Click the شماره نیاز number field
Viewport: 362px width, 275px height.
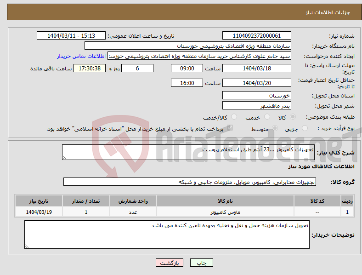click(257, 35)
